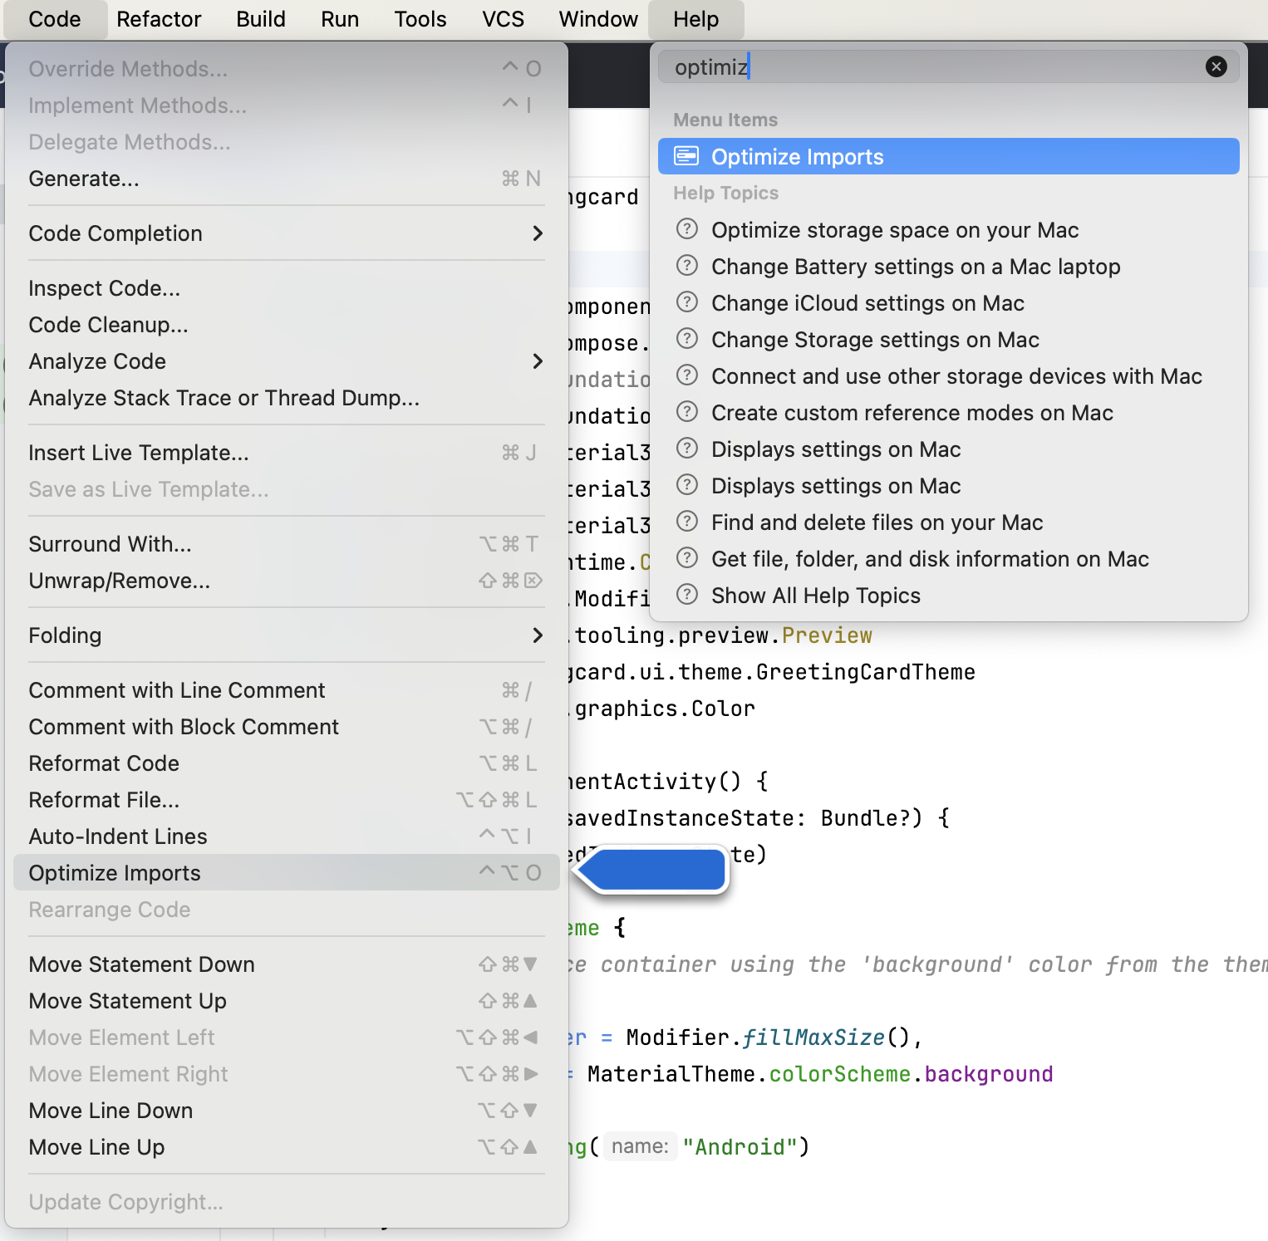Click question icon beside Show All Help Topics
The width and height of the screenshot is (1268, 1241).
click(x=686, y=595)
